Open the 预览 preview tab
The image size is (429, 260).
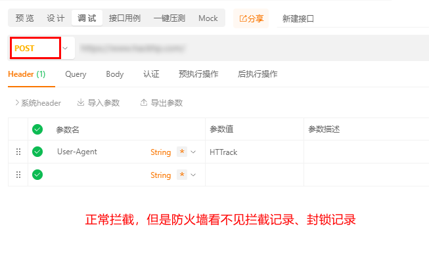point(24,18)
